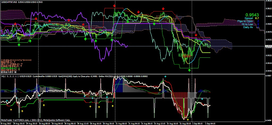This screenshot has width=272, height=125.
Task: Click the USDCHFFXF,M15 symbol label
Action: pyautogui.click(x=8, y=2)
